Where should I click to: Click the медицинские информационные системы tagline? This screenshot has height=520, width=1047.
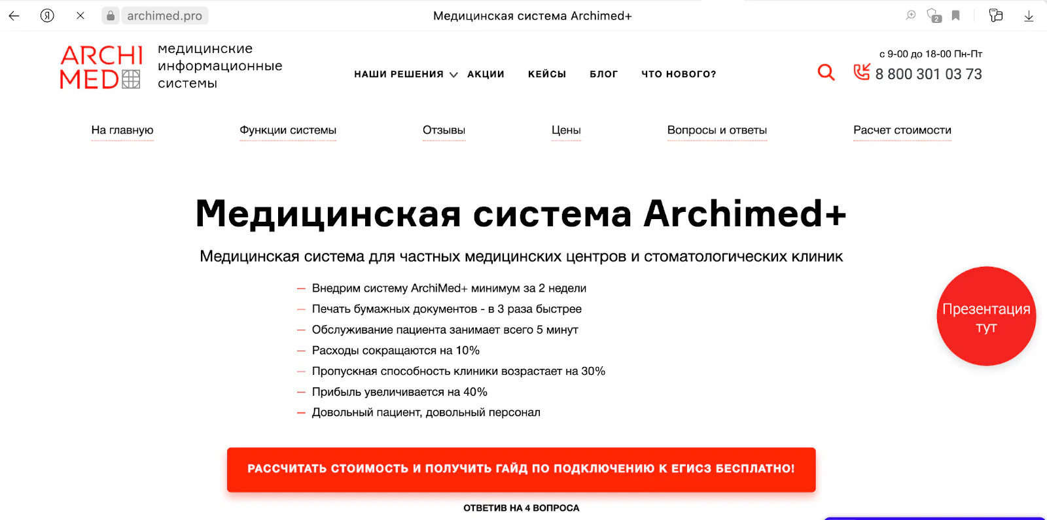220,66
